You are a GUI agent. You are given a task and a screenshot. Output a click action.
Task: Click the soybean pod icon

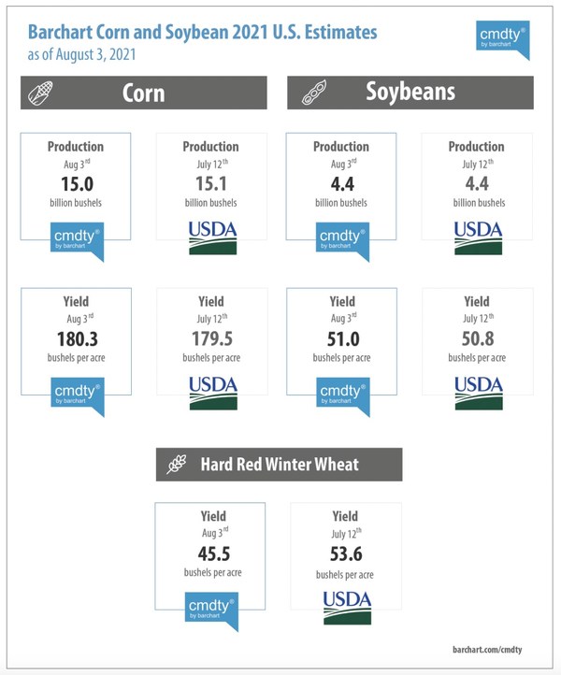[314, 93]
